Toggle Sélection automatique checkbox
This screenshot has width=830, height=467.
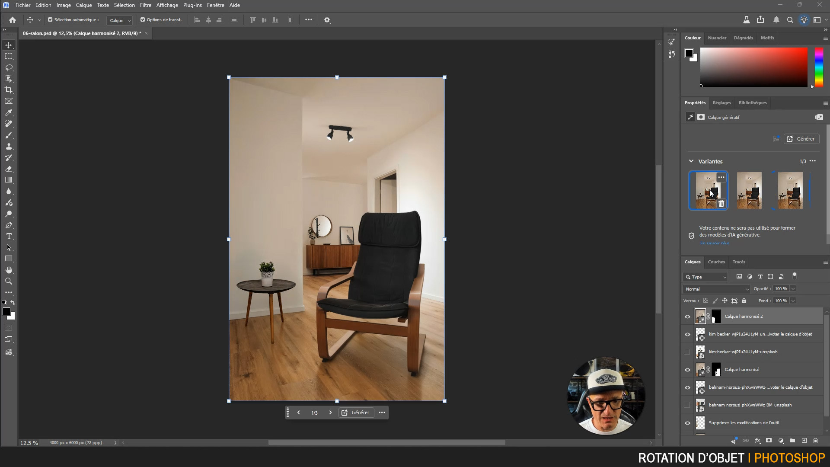(50, 20)
